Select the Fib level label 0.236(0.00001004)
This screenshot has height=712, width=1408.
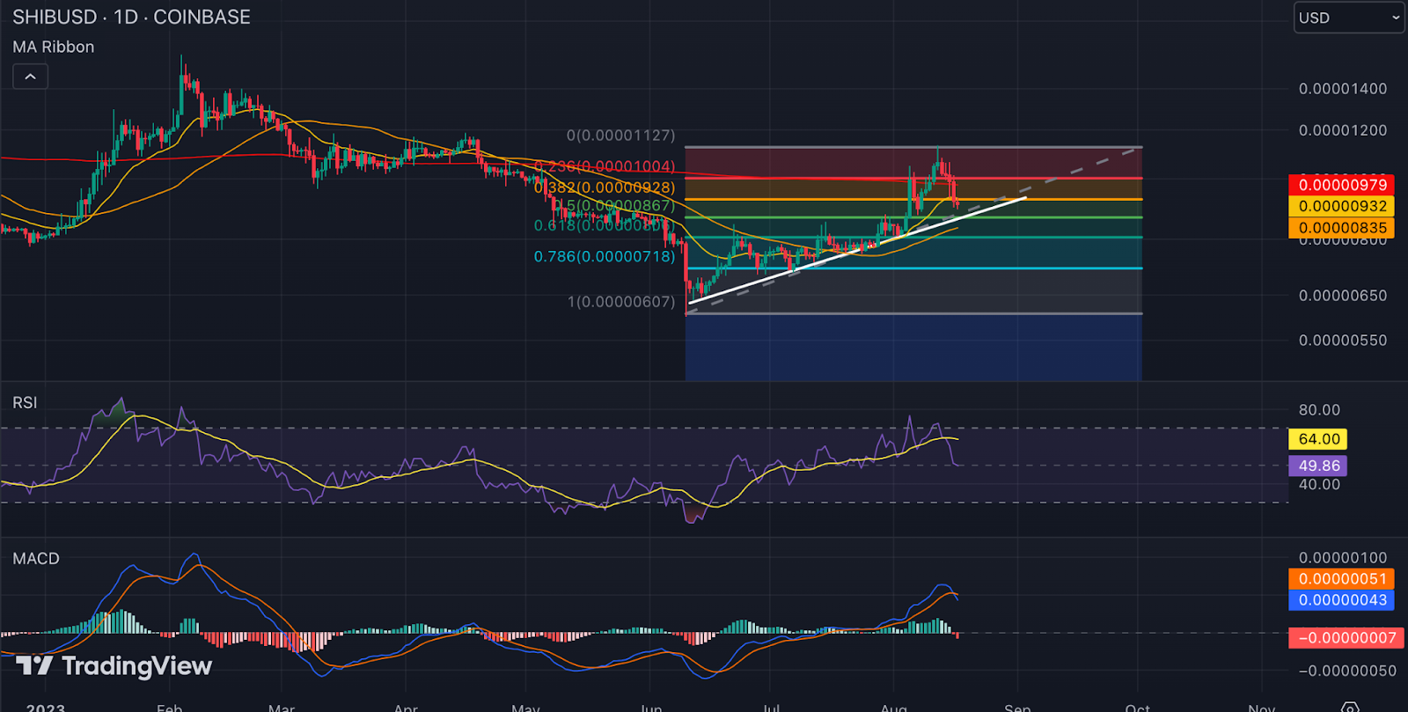tap(605, 166)
